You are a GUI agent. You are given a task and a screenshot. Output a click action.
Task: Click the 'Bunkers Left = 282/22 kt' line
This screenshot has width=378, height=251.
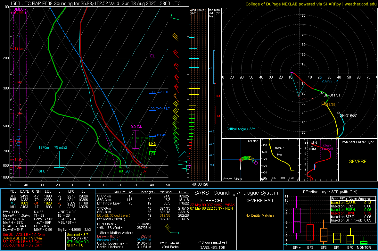pyautogui.click(x=124, y=240)
